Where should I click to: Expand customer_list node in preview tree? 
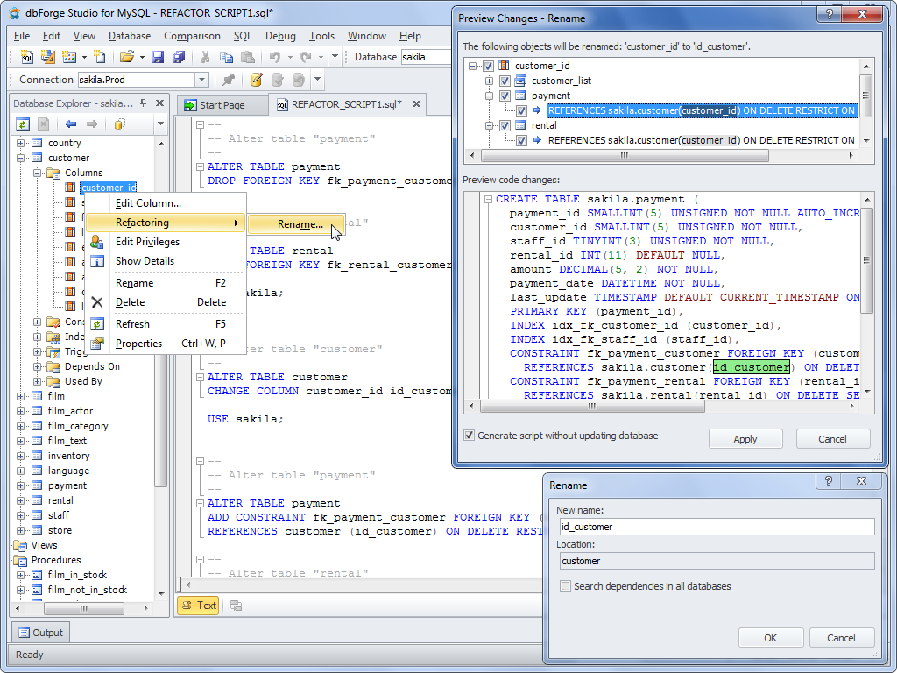tap(491, 81)
